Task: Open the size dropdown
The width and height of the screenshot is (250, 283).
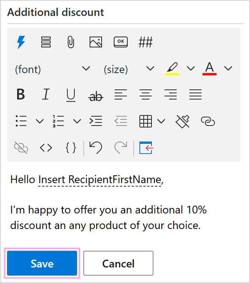Action: point(129,69)
